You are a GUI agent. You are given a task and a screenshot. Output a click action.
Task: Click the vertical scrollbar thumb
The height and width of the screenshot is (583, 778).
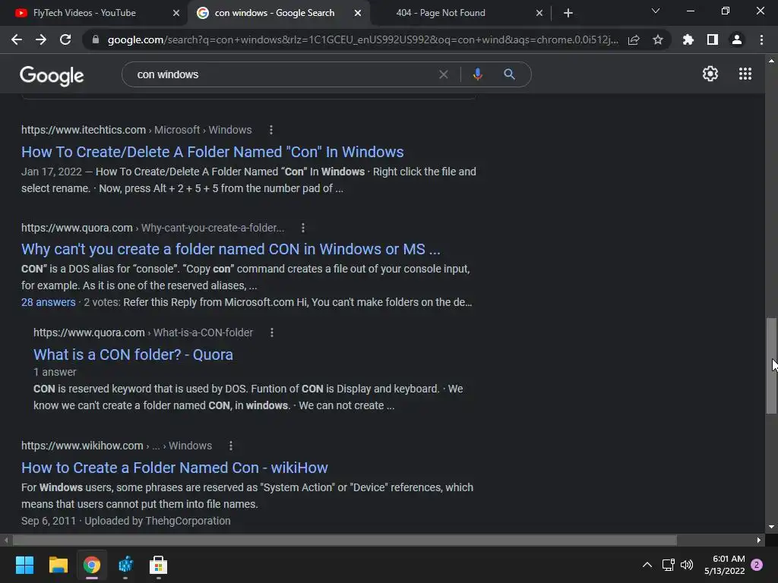[x=771, y=365]
